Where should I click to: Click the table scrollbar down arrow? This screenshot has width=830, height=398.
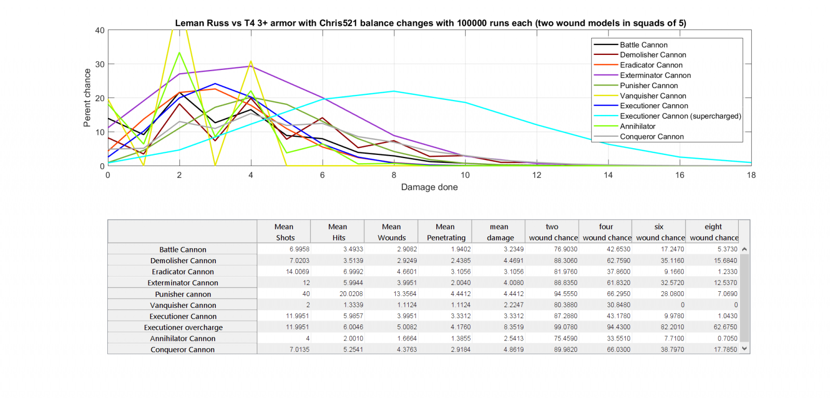point(744,349)
